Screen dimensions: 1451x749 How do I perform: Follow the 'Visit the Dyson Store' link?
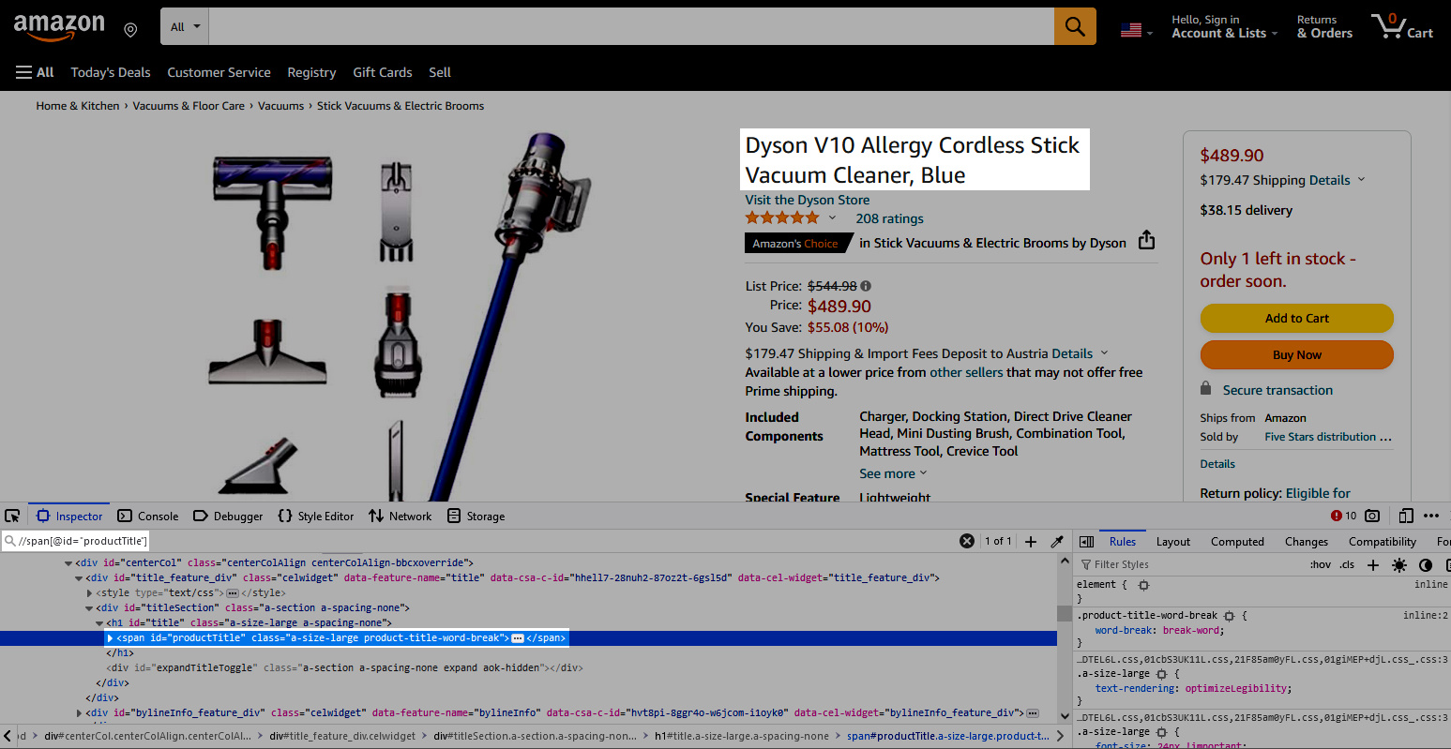pyautogui.click(x=807, y=200)
